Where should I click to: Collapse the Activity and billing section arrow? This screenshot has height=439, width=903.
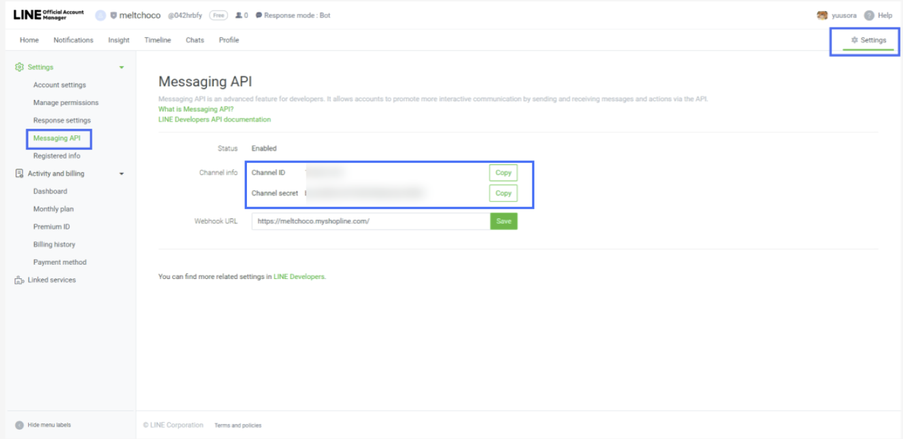[x=122, y=174]
